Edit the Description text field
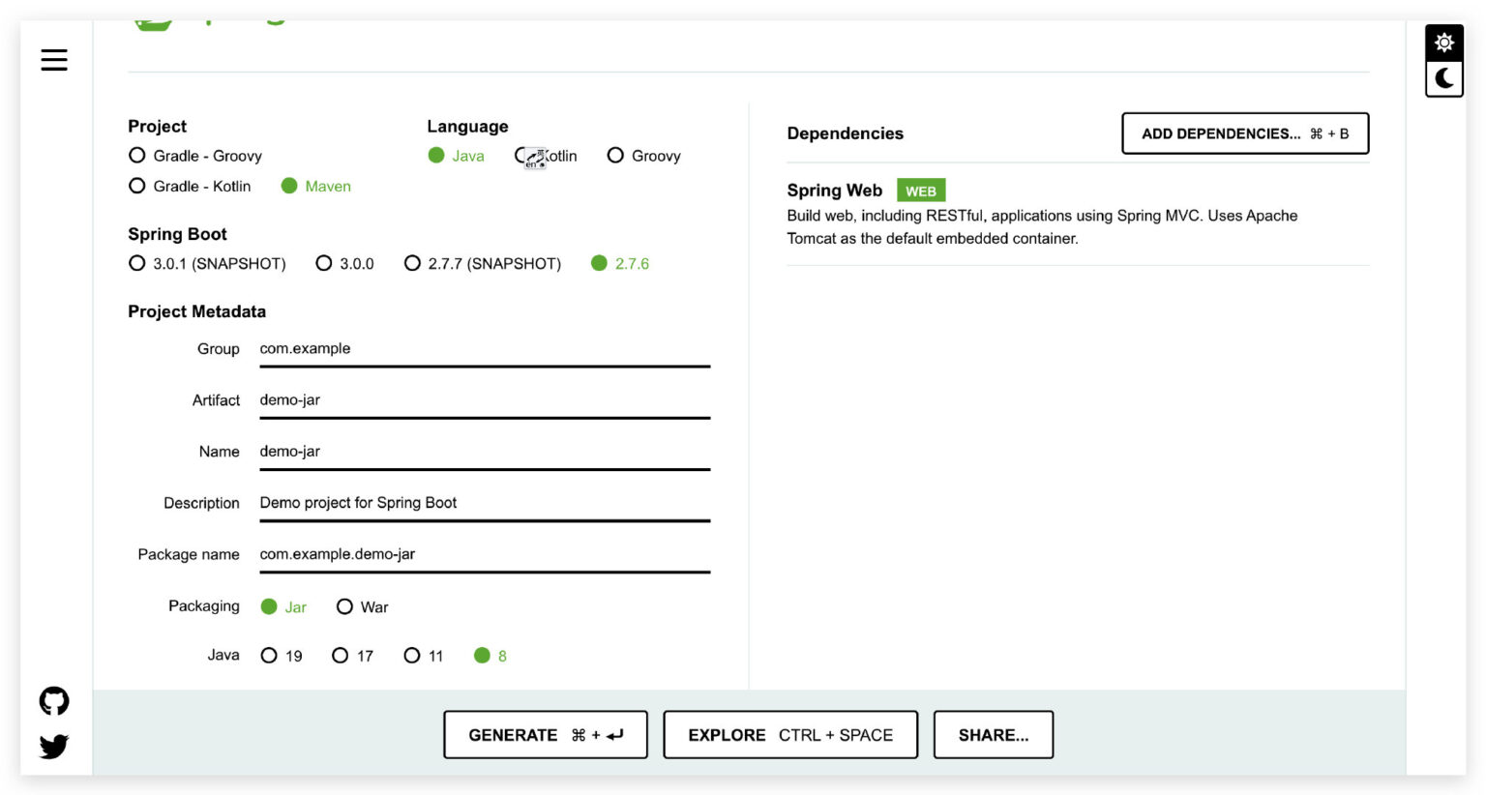This screenshot has height=795, width=1486. 484,502
